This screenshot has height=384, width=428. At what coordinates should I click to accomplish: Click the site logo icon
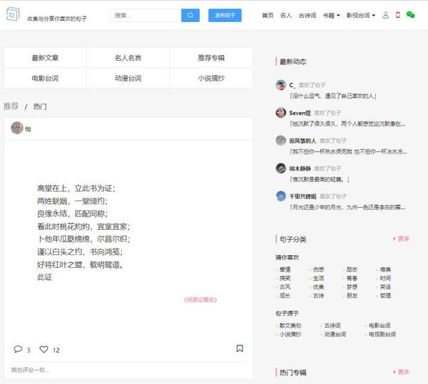(13, 15)
